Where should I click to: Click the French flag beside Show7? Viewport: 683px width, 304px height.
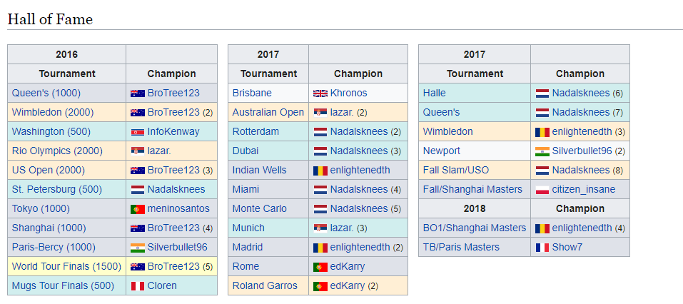click(x=542, y=248)
